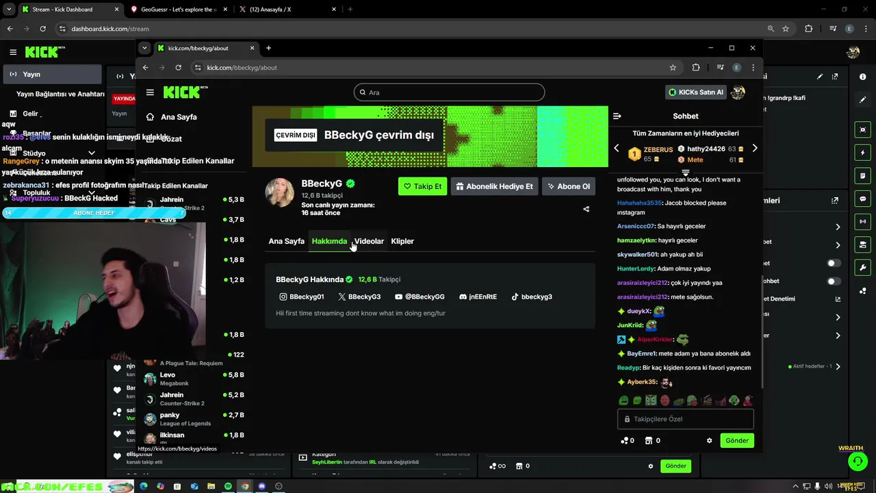Open the Discord link jnEEnRtE
The height and width of the screenshot is (493, 876).
478,296
